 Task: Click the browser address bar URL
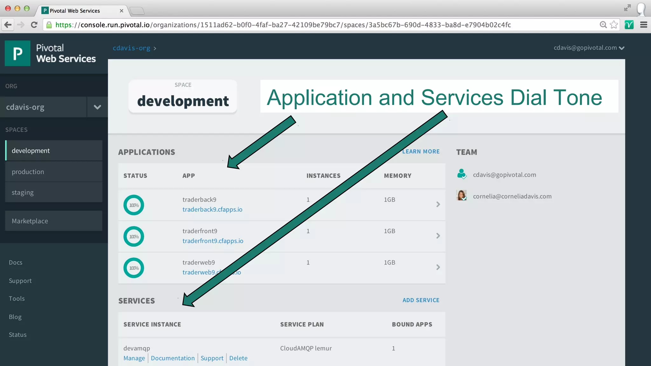point(283,25)
